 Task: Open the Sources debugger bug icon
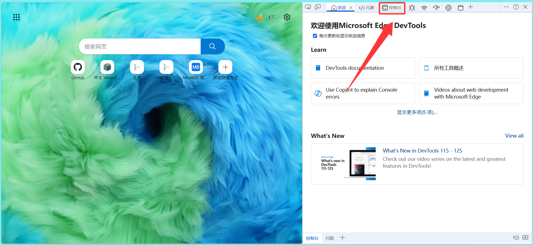tap(412, 8)
